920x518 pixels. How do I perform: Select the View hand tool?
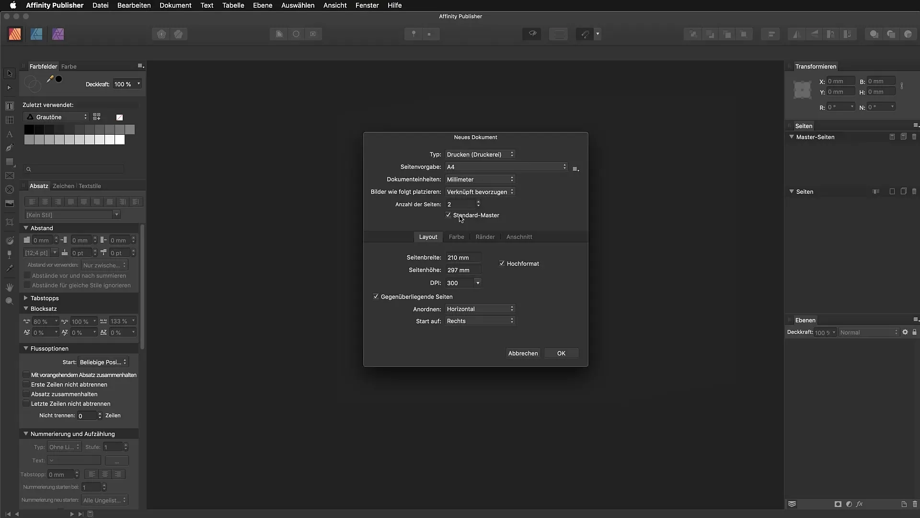(x=10, y=287)
